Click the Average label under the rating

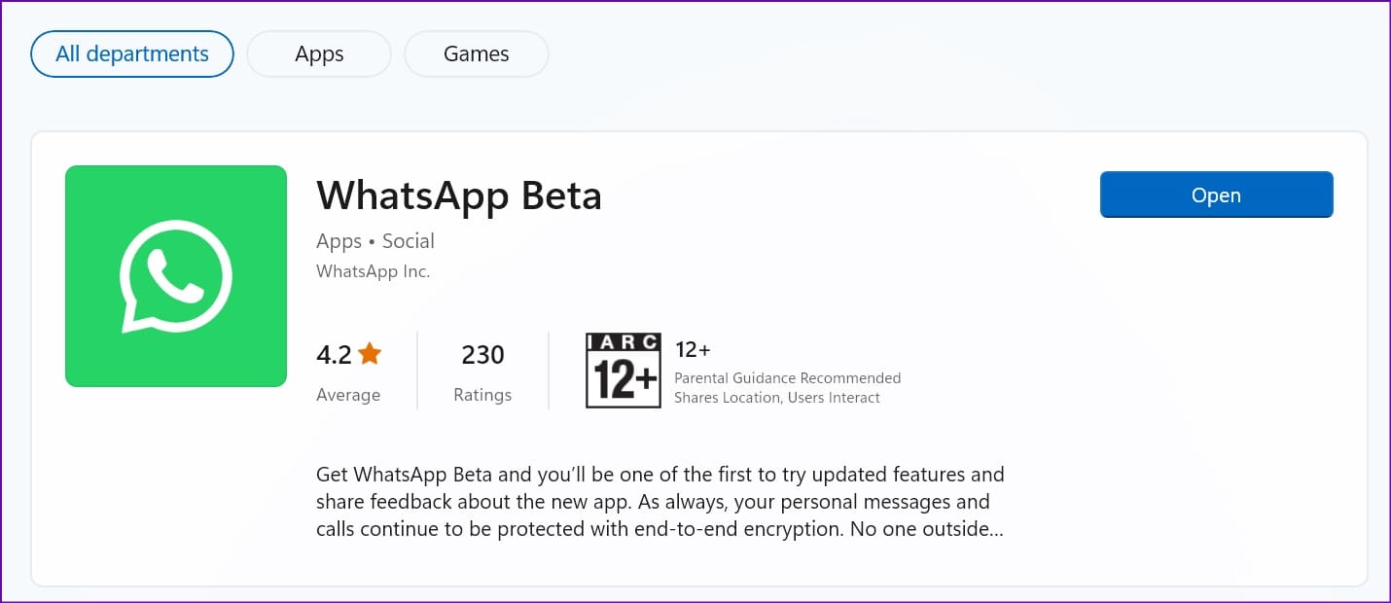(348, 395)
